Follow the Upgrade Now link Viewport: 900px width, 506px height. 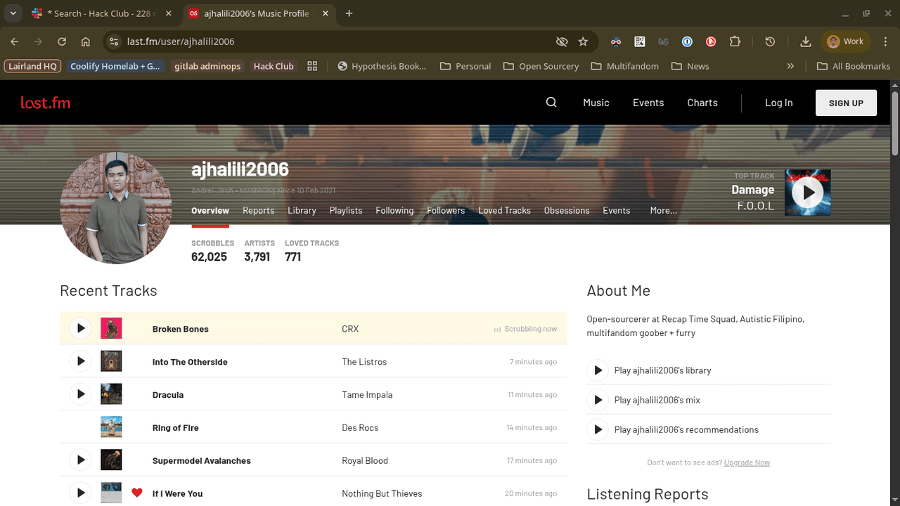pyautogui.click(x=747, y=462)
